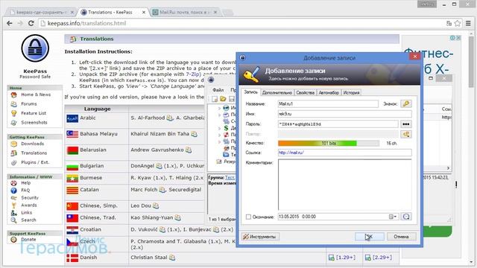Click the password quality bar showing 101 bits
The height and width of the screenshot is (268, 477).
tap(329, 143)
